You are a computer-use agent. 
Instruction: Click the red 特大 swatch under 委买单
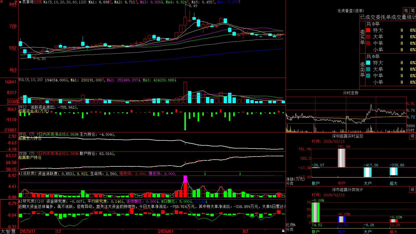368,30
